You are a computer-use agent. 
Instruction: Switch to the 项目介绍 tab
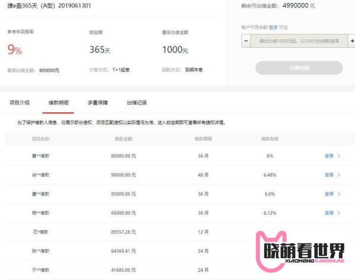[x=20, y=102]
